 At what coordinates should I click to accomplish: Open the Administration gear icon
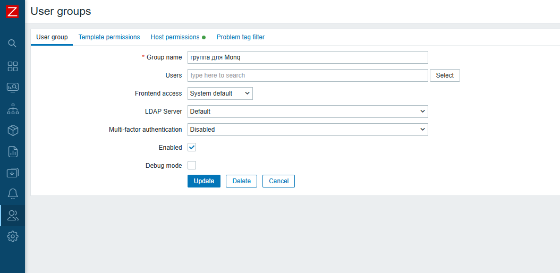12,236
